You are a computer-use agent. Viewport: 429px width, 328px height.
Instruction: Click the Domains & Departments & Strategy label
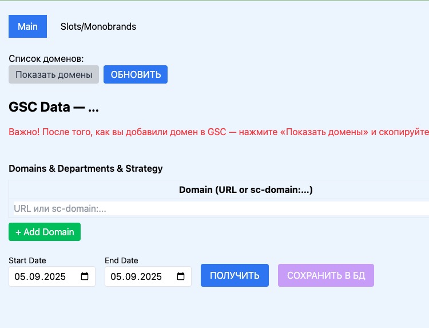(86, 168)
